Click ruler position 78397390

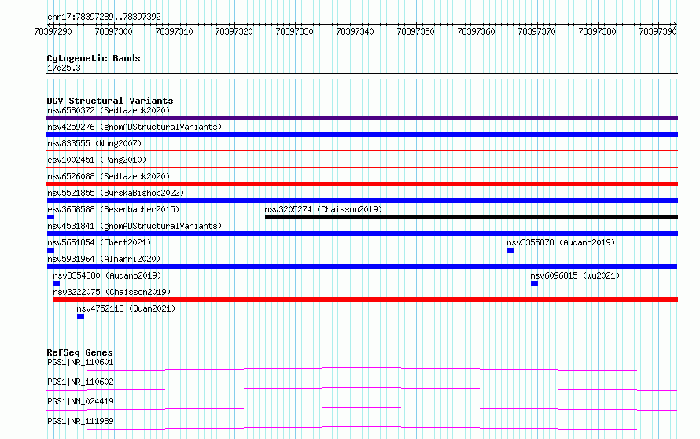tap(658, 31)
